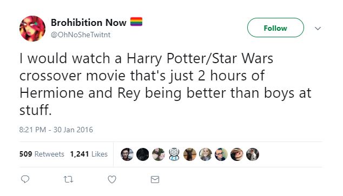View the 509 Retweets list
Viewport: 343px width, 196px height.
42,154
